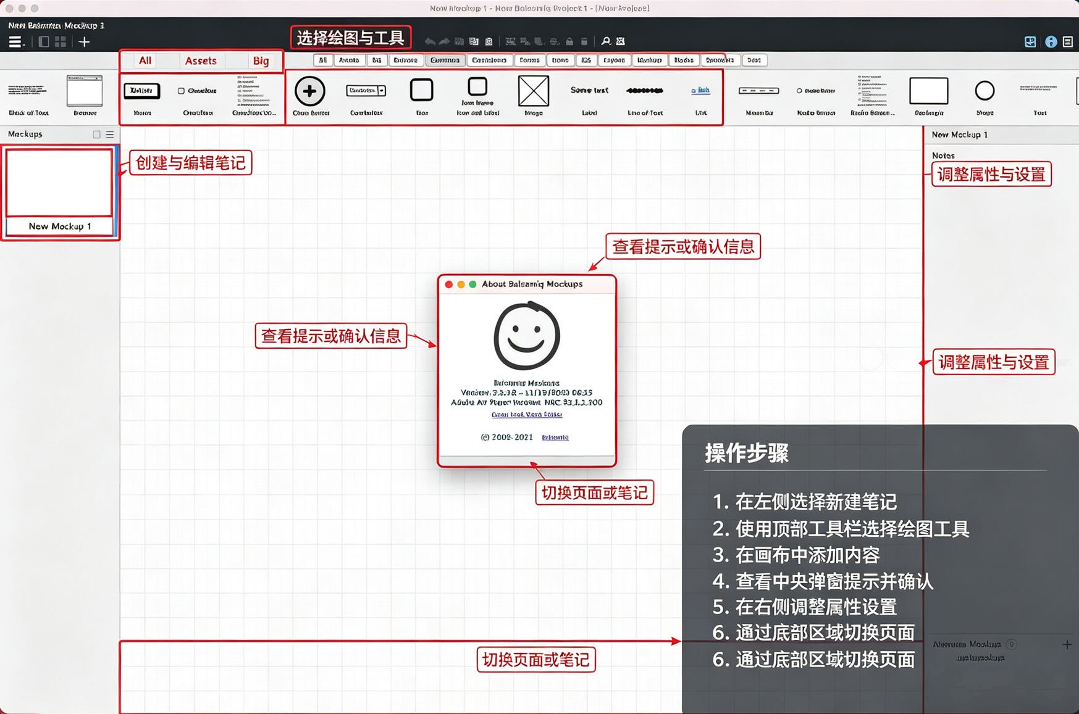Click the balsamiq link beside the copyright
Viewport: 1079px width, 714px height.
point(555,438)
